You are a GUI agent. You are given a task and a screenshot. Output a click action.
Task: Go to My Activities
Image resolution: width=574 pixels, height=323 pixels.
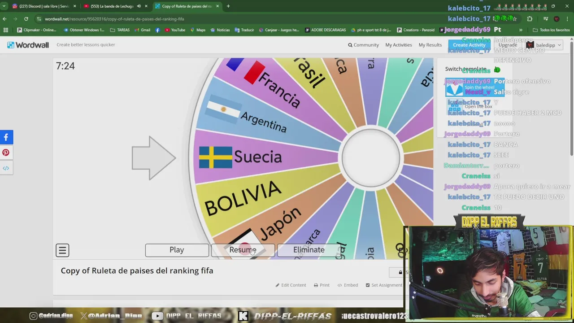pos(399,45)
